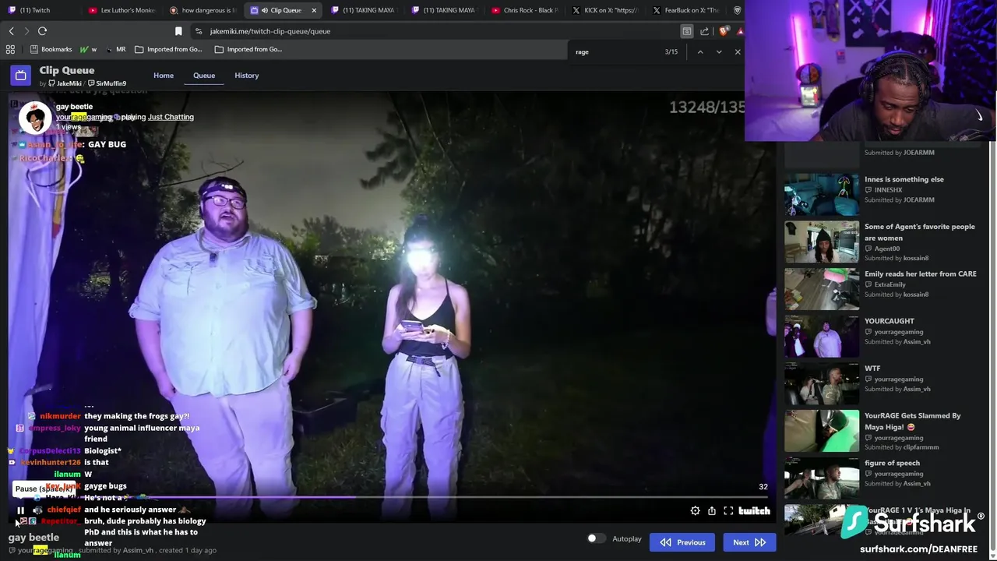Screen dimensions: 997x561
Task: Skip to the Next clip
Action: [x=749, y=542]
